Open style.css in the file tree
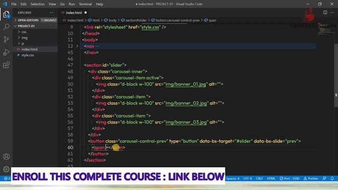The image size is (338, 190). 27,55
